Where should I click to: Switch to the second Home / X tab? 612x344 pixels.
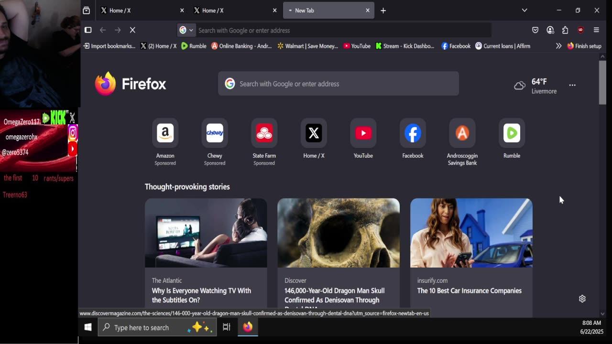point(234,11)
